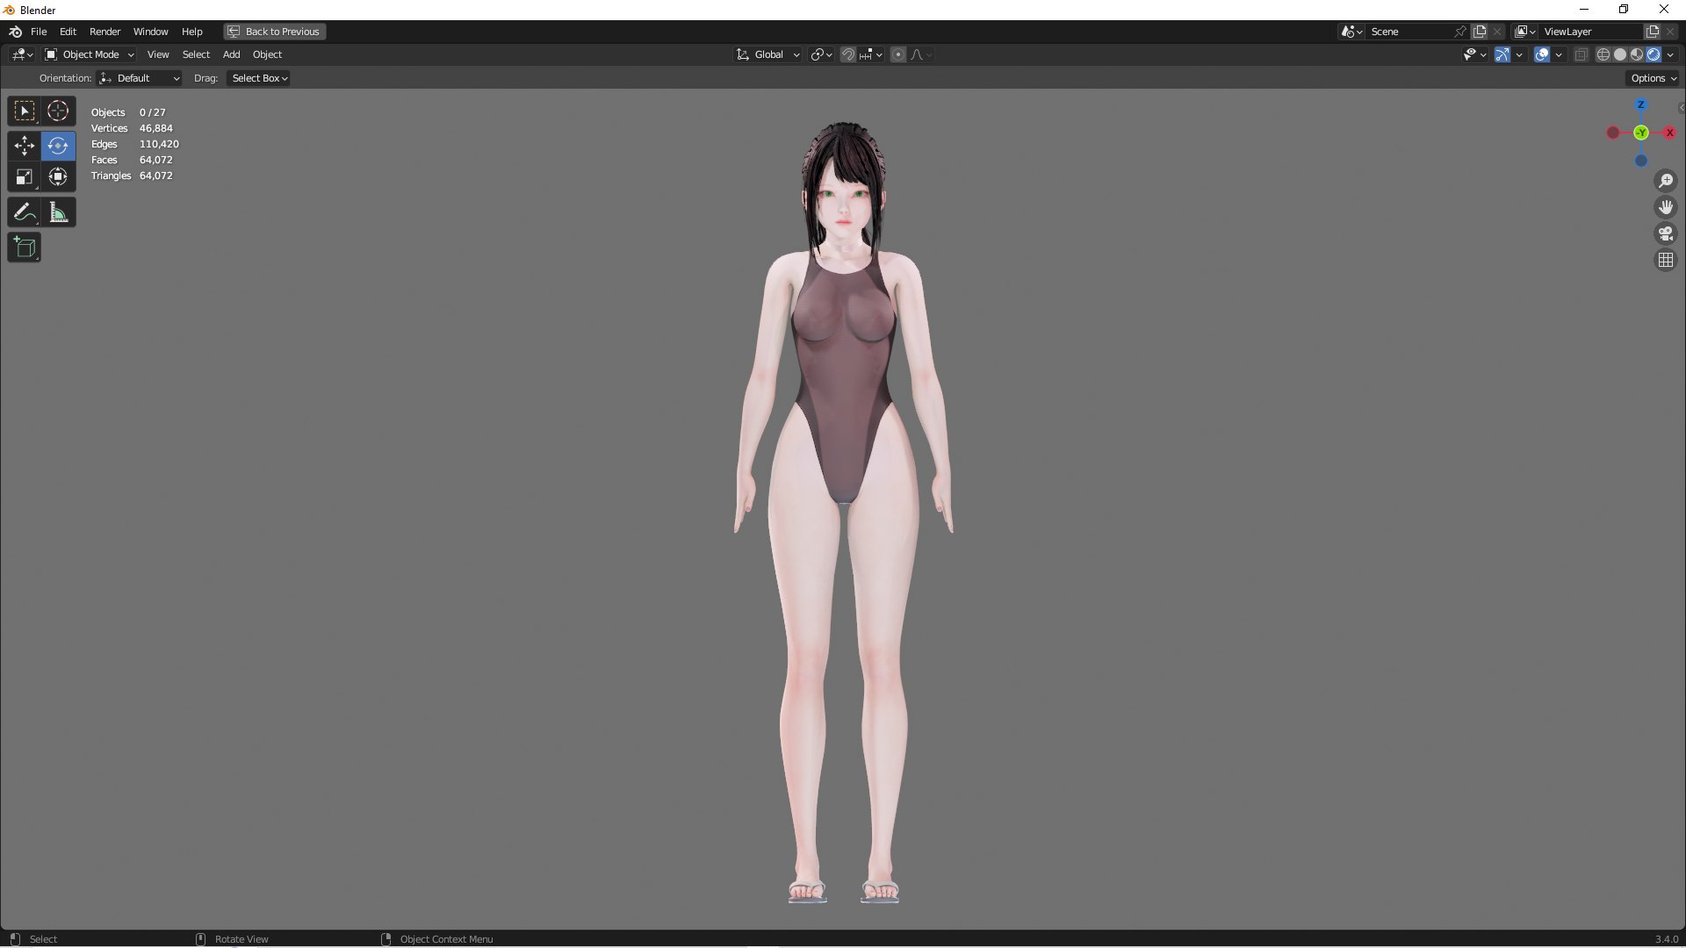Open gizmo options dropdown arrow
This screenshot has width=1686, height=948.
pos(1519,54)
